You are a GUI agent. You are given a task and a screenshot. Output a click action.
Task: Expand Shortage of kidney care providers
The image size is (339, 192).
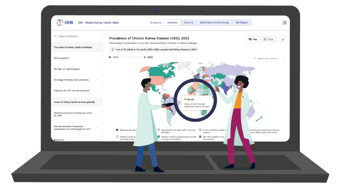[98, 80]
